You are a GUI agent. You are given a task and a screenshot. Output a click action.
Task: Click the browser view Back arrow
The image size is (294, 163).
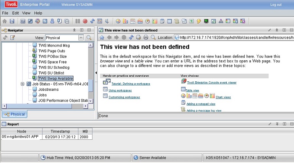click(x=109, y=37)
